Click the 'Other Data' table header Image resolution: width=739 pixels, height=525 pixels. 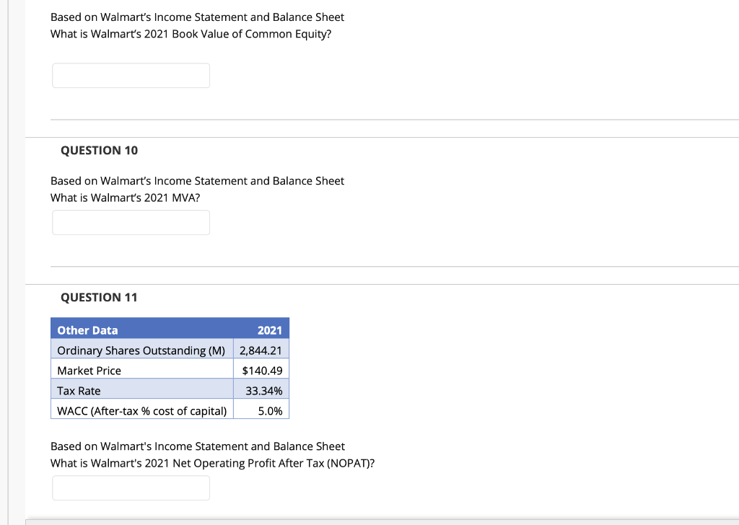[x=87, y=330]
